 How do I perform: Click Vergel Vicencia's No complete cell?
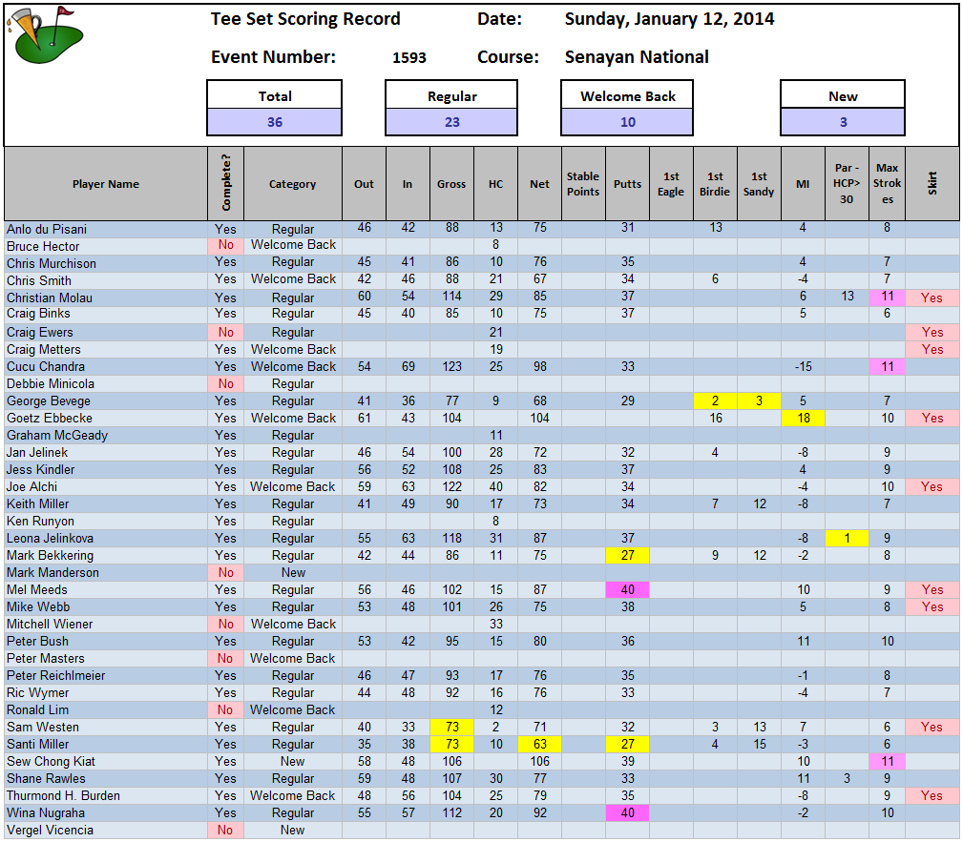[x=225, y=831]
